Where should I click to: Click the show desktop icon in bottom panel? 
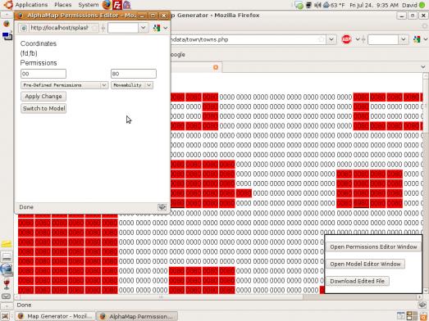5,316
